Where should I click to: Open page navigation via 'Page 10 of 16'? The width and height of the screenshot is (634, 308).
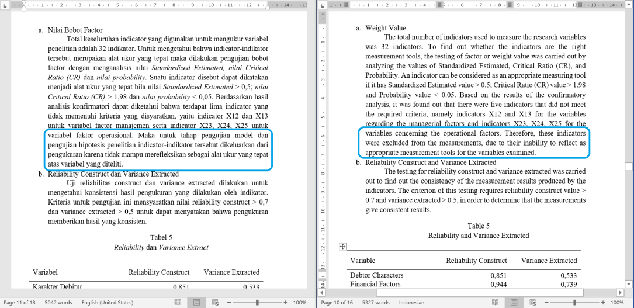tap(337, 302)
